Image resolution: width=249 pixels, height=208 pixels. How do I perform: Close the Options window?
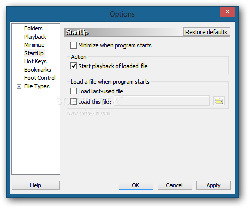(227, 12)
